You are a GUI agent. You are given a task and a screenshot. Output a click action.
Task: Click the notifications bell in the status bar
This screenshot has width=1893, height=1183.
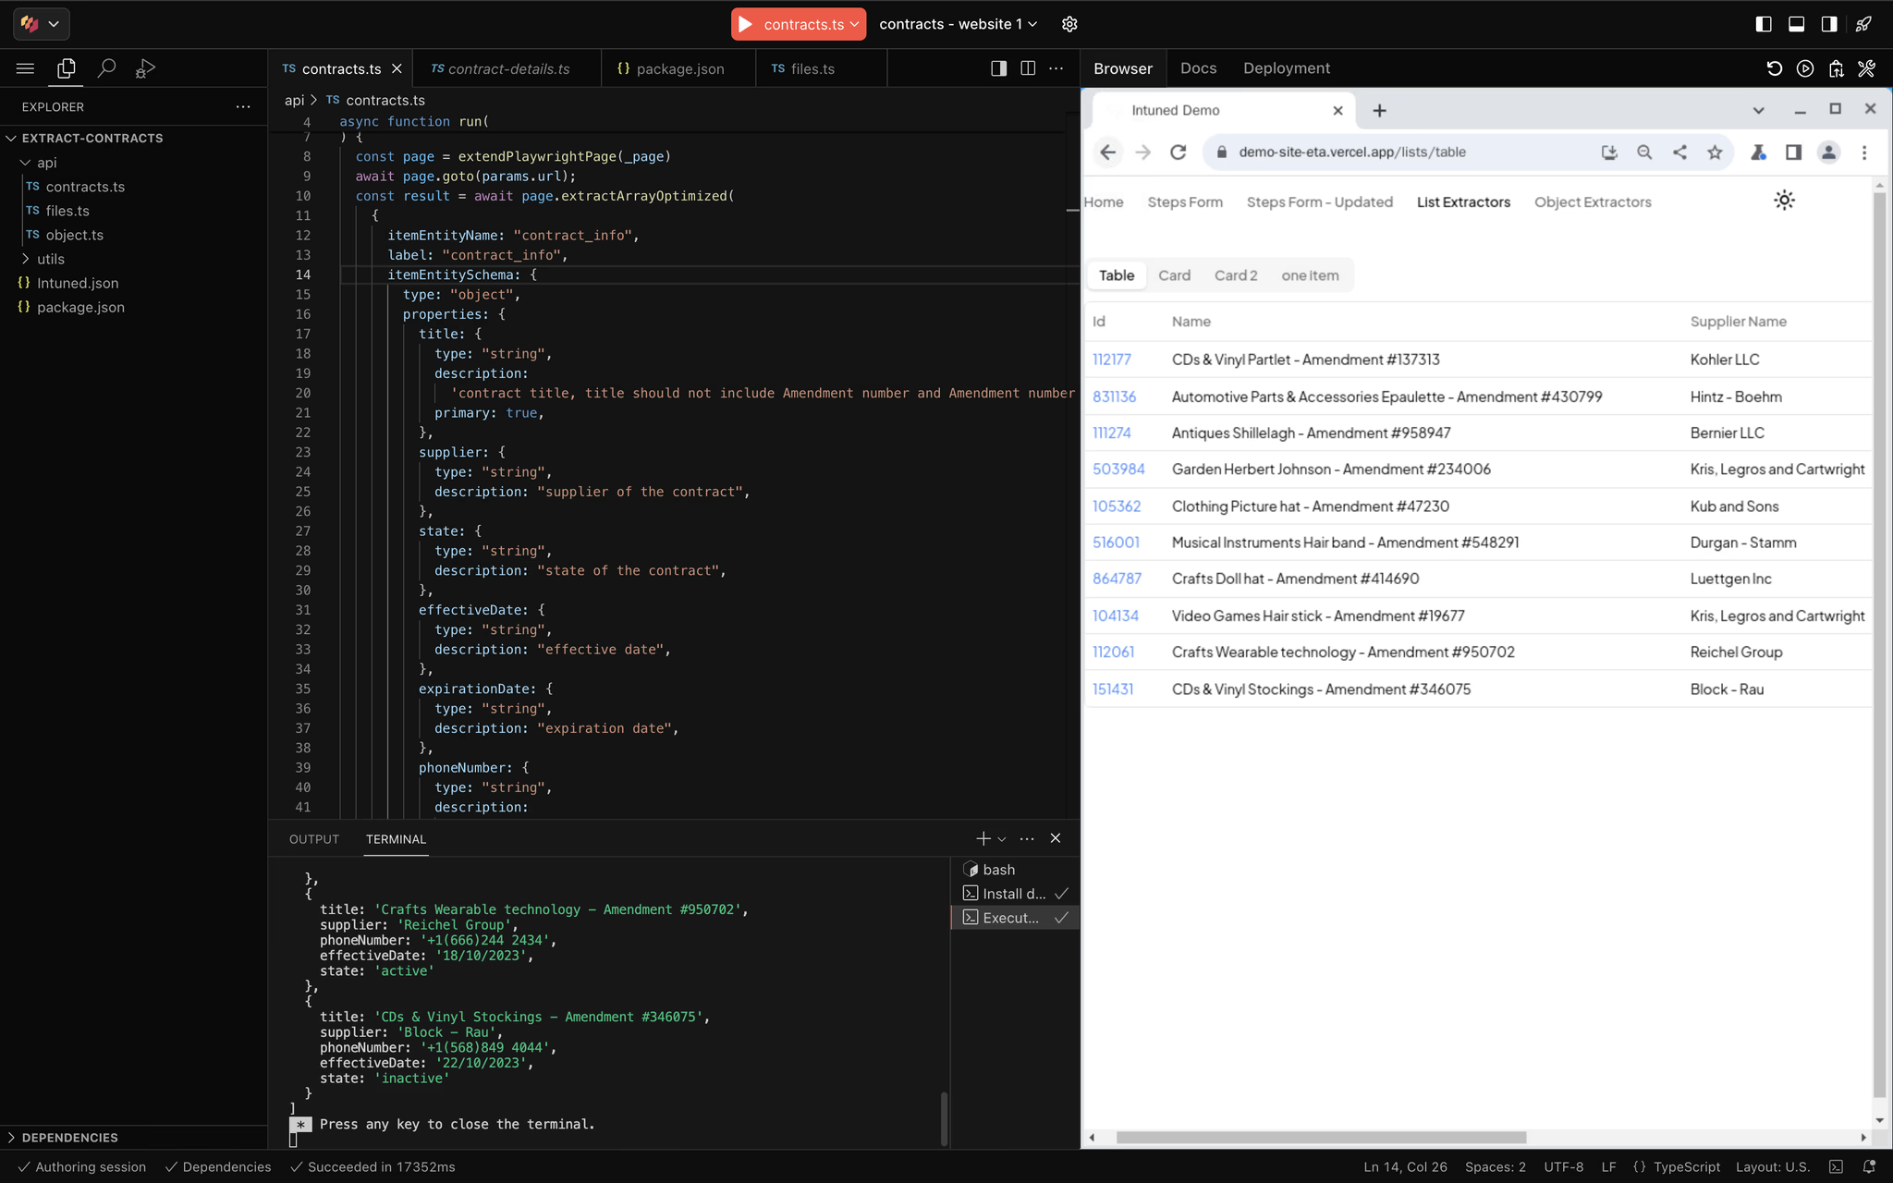pyautogui.click(x=1869, y=1166)
